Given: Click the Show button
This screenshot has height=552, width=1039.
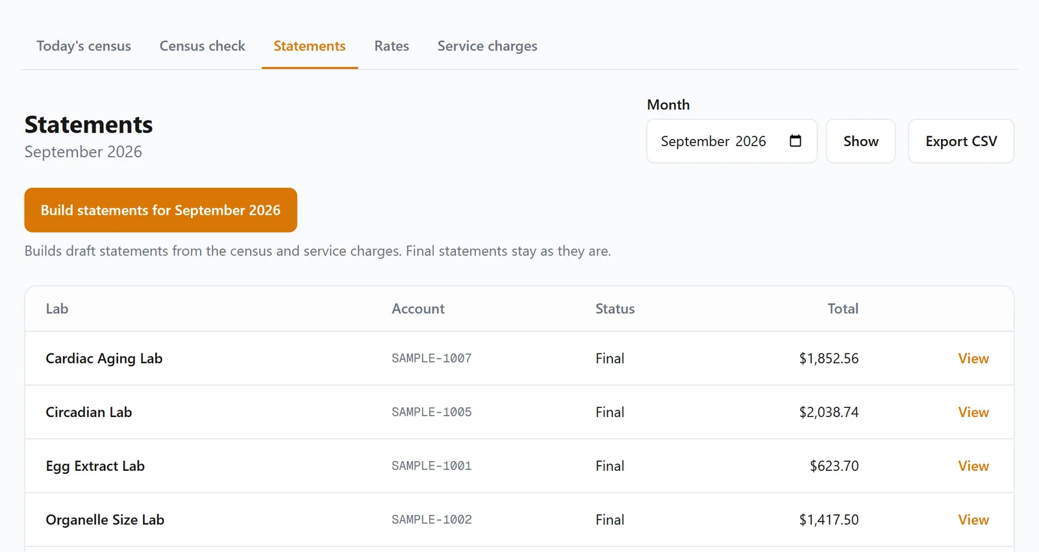Looking at the screenshot, I should pyautogui.click(x=861, y=141).
